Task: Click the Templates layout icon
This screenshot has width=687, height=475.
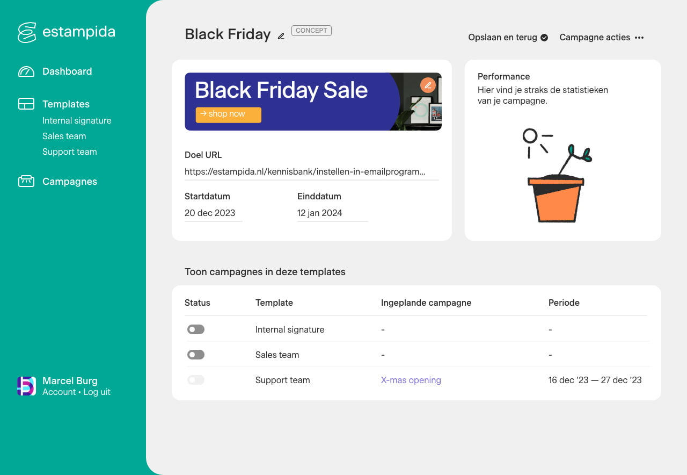Action: tap(26, 104)
